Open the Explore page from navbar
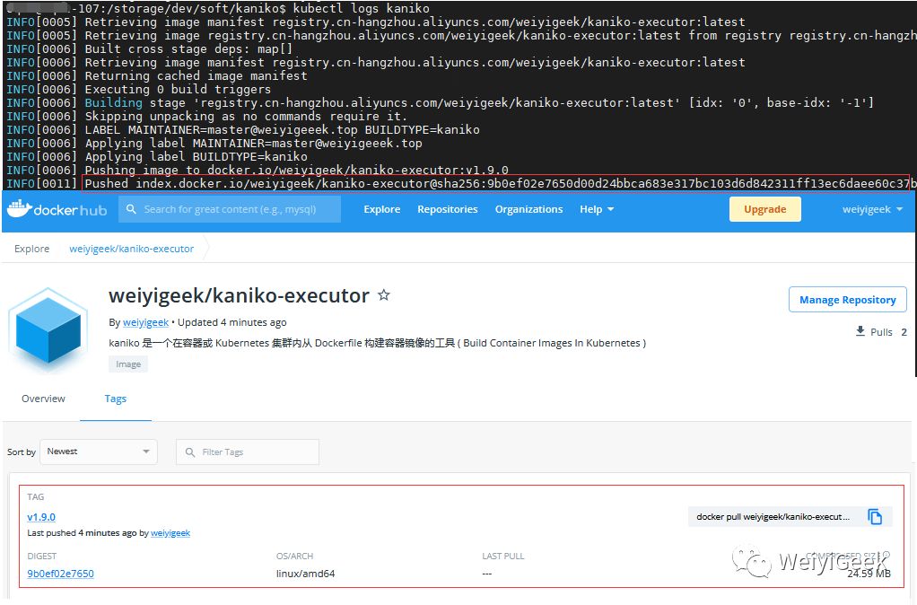Image resolution: width=917 pixels, height=605 pixels. click(x=382, y=209)
